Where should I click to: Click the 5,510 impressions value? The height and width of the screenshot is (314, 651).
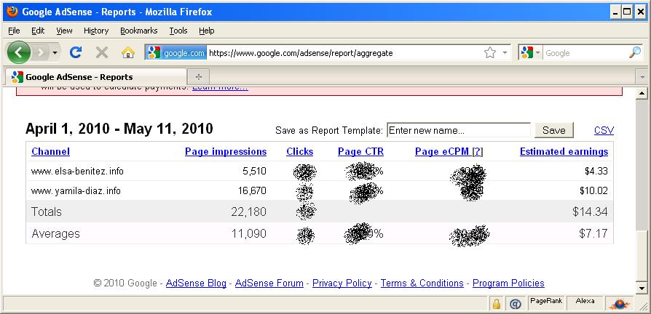255,171
